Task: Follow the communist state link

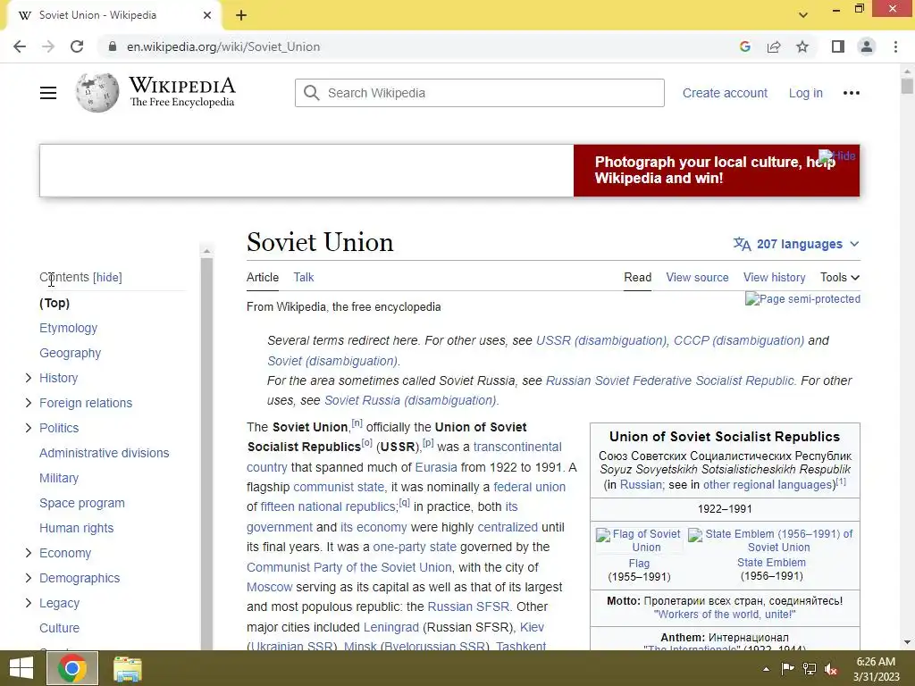Action: click(339, 487)
